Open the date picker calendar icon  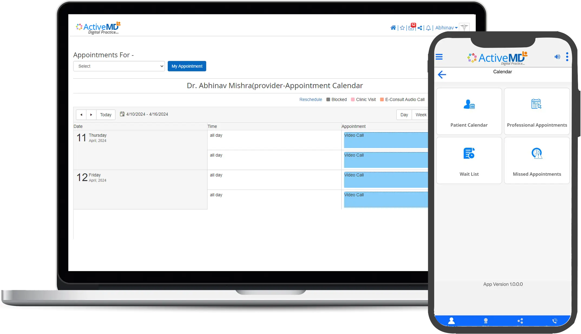(x=122, y=114)
